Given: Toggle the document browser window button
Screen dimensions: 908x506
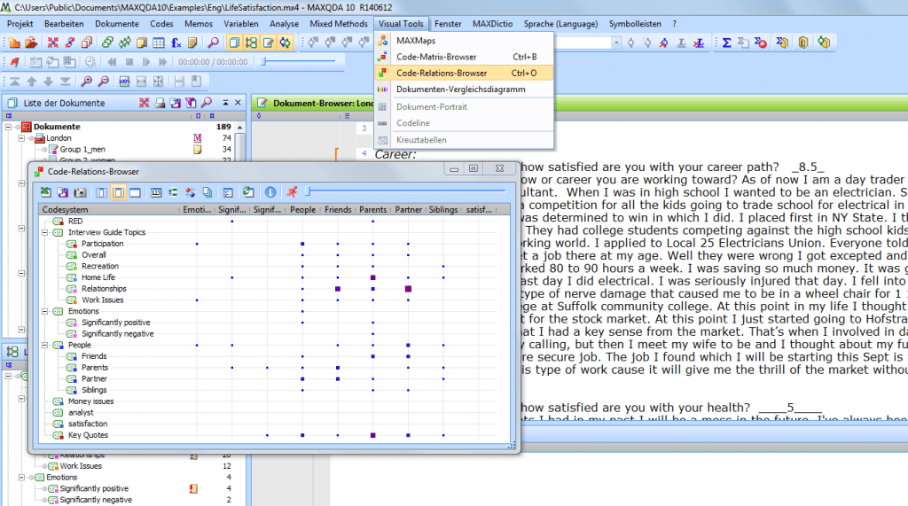Looking at the screenshot, I should tap(268, 43).
